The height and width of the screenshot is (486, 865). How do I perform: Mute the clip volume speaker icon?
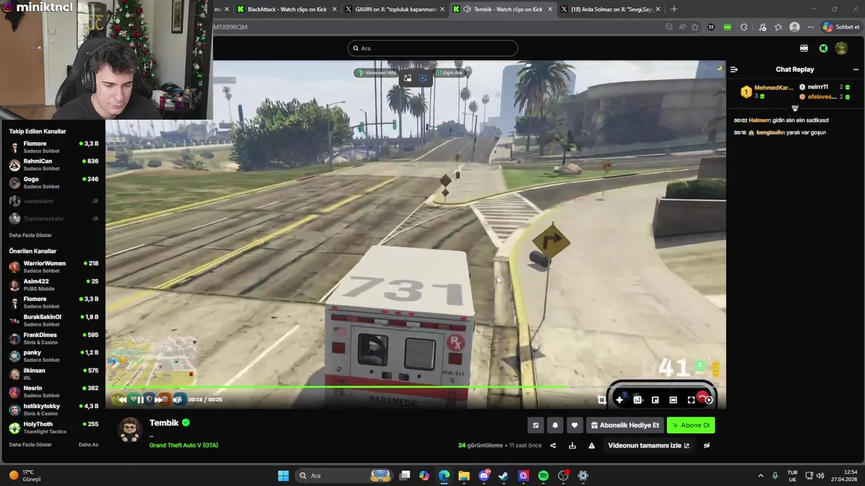[x=177, y=400]
